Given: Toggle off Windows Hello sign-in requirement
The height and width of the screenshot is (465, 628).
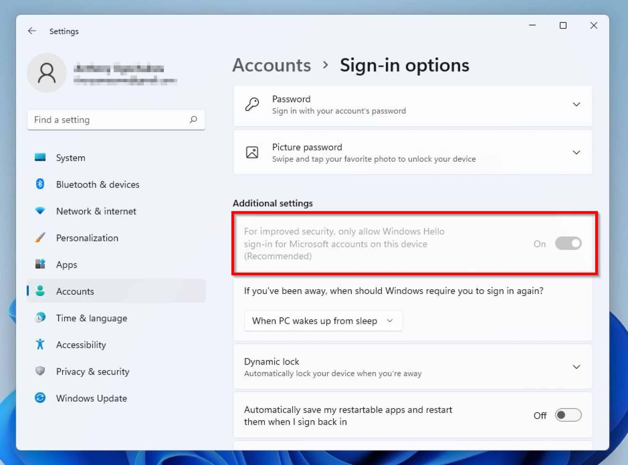Looking at the screenshot, I should tap(568, 243).
